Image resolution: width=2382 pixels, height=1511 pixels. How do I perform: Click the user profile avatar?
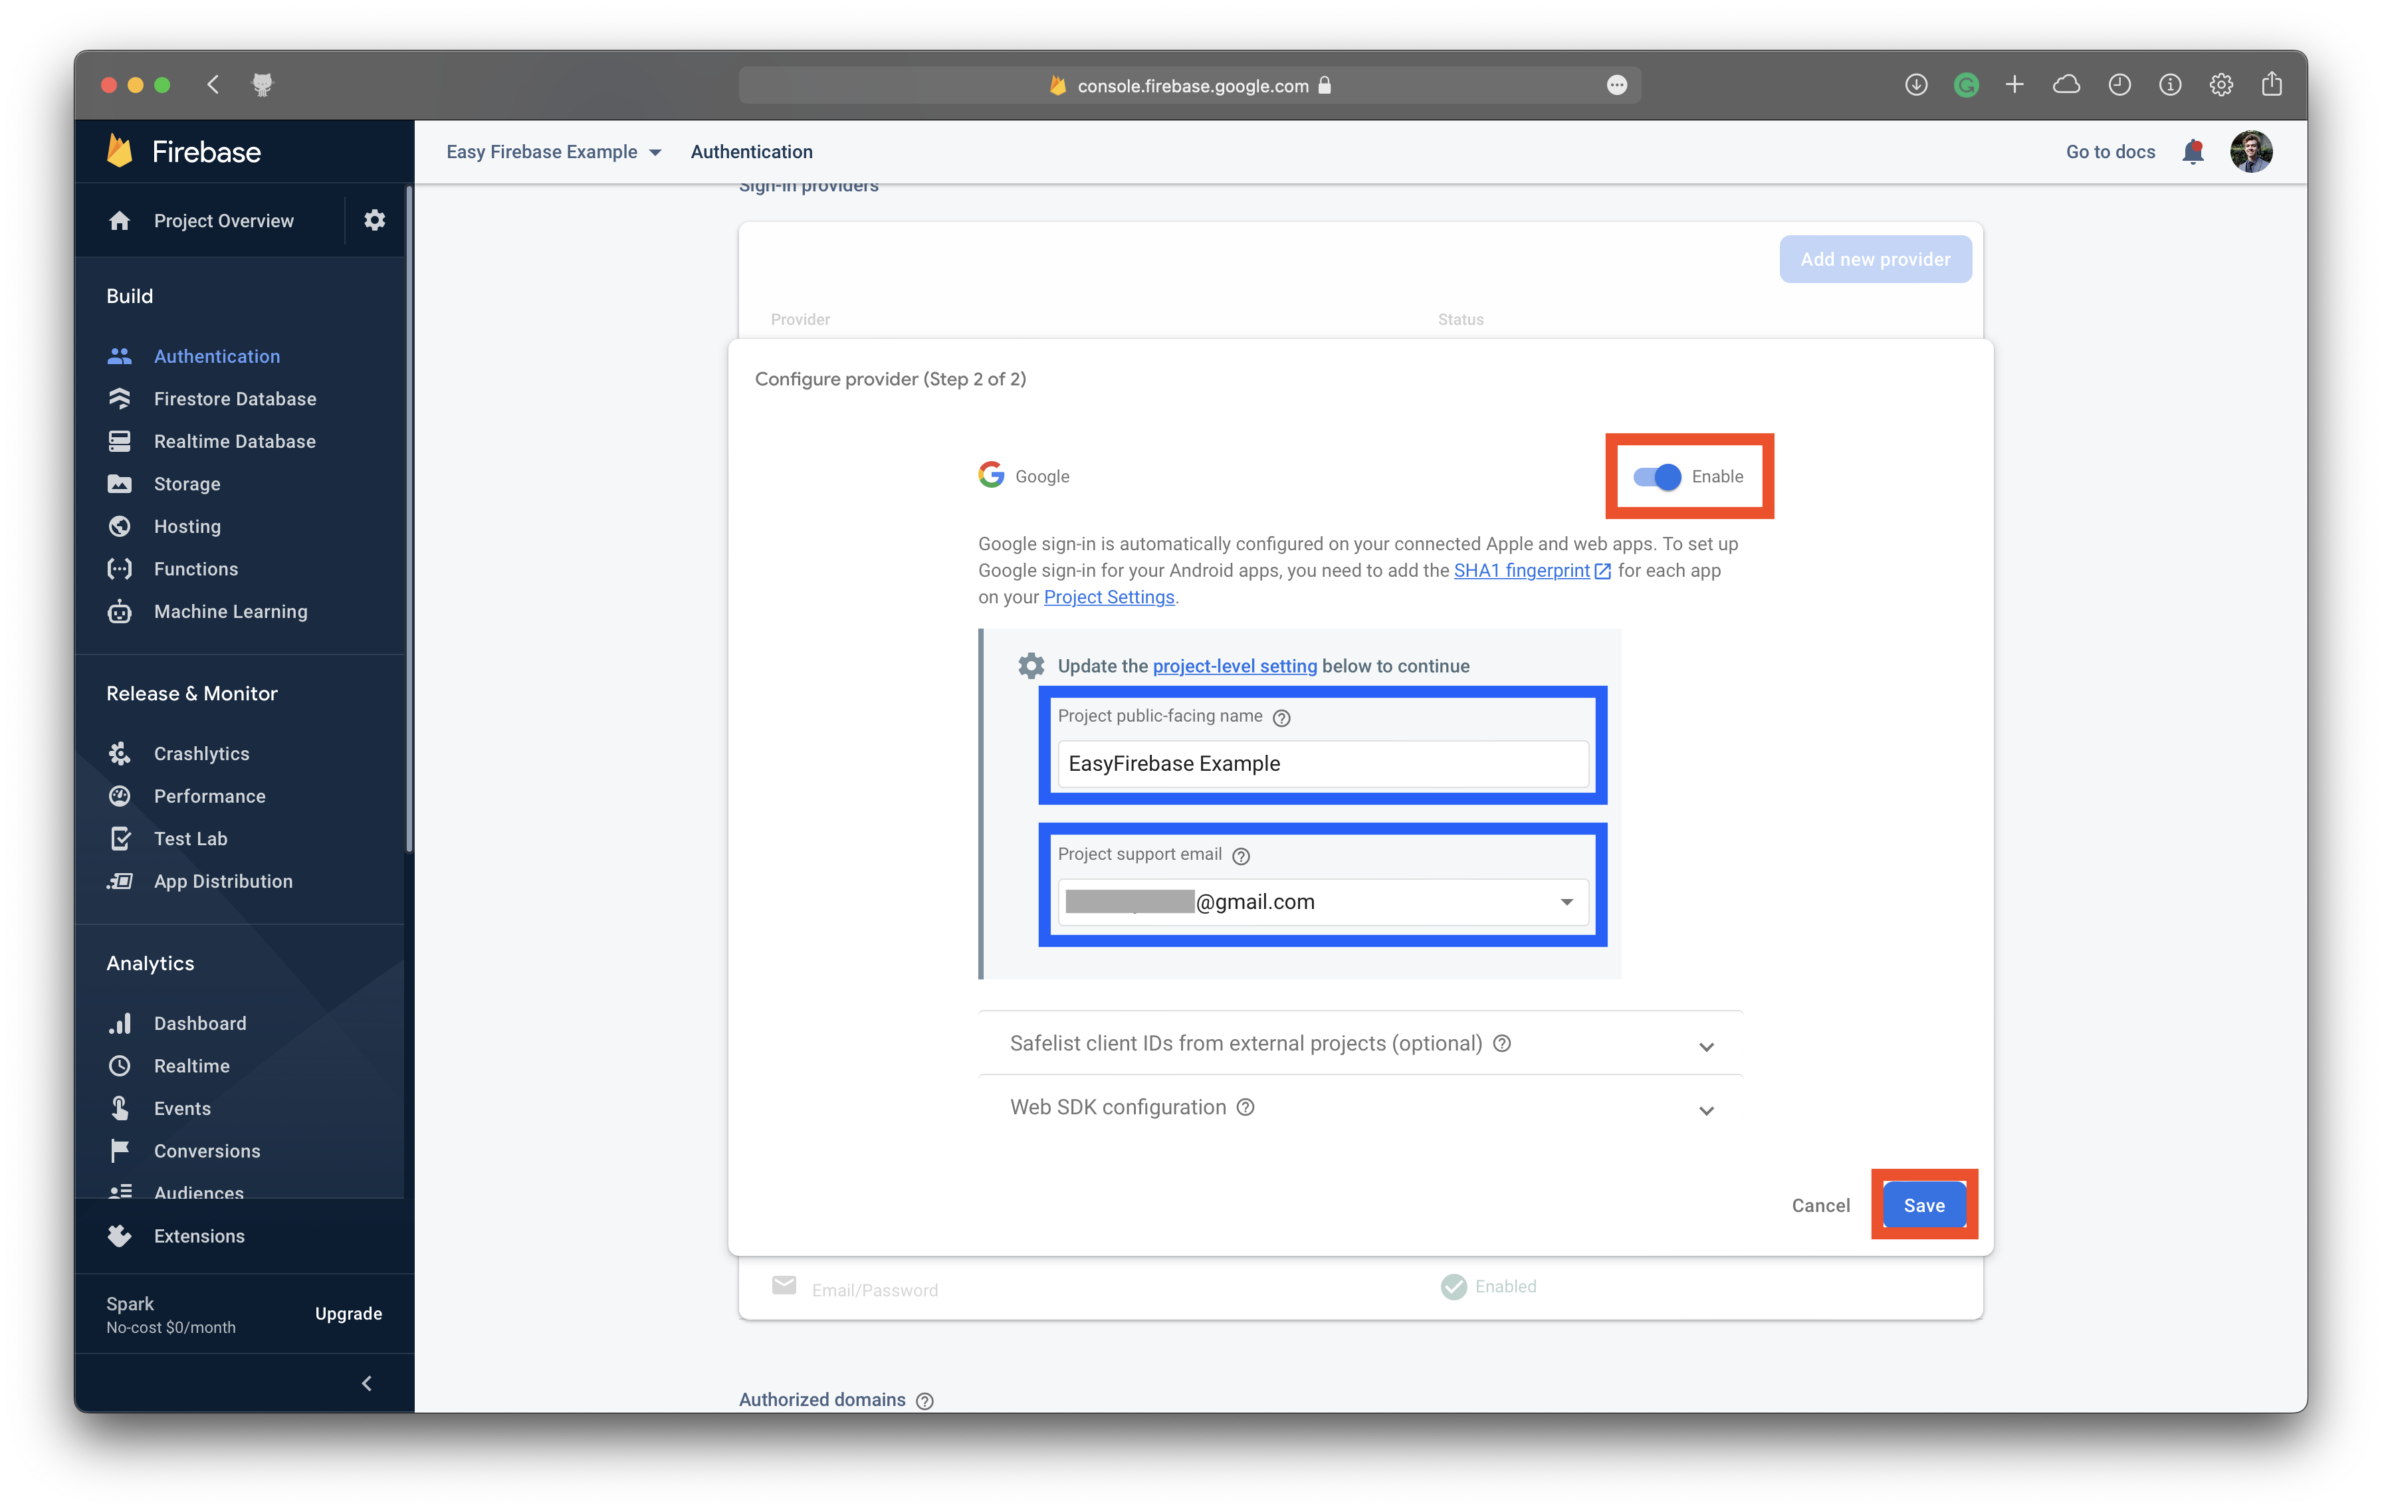tap(2250, 151)
